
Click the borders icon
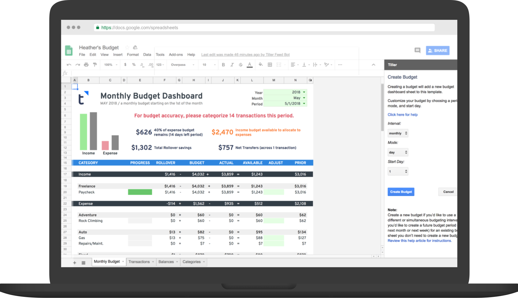point(270,65)
